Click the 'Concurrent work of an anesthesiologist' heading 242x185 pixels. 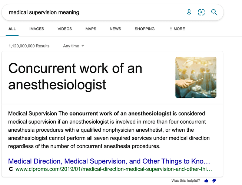point(75,77)
